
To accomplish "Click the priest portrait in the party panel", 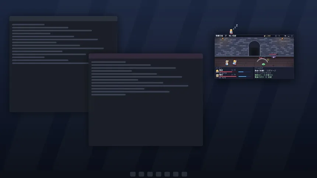I will pyautogui.click(x=217, y=76).
